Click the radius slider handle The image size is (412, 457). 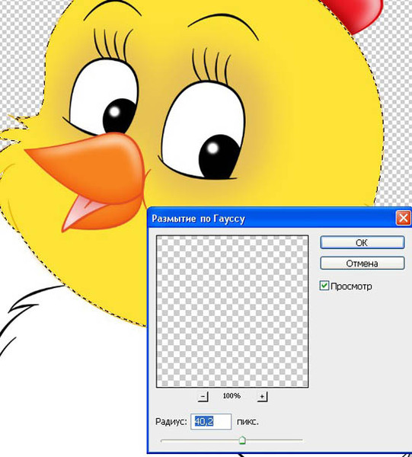[x=242, y=439]
